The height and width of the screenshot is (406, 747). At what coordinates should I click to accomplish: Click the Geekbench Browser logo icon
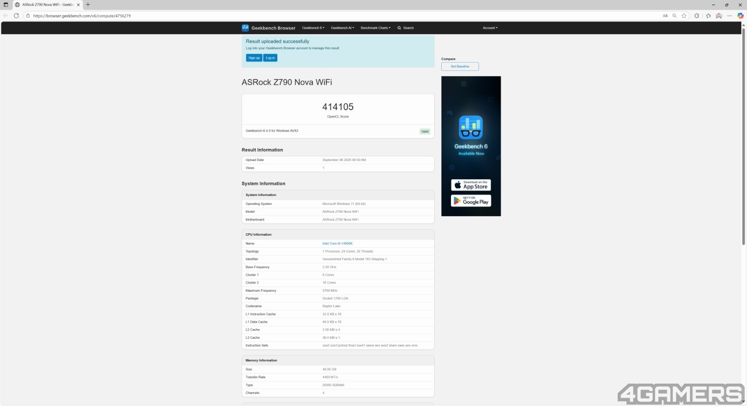[x=245, y=28]
